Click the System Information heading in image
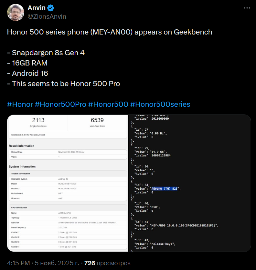Image resolution: width=256 pixels, height=270 pixels. coord(22,166)
